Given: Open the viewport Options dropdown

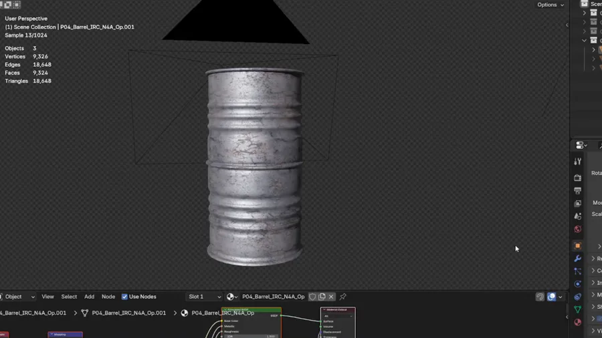Looking at the screenshot, I should tap(550, 5).
